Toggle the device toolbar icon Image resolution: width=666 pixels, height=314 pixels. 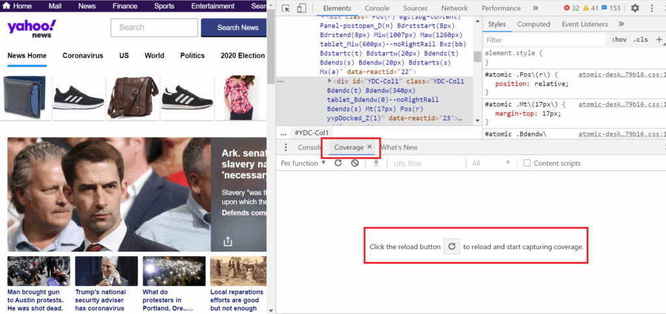point(302,8)
